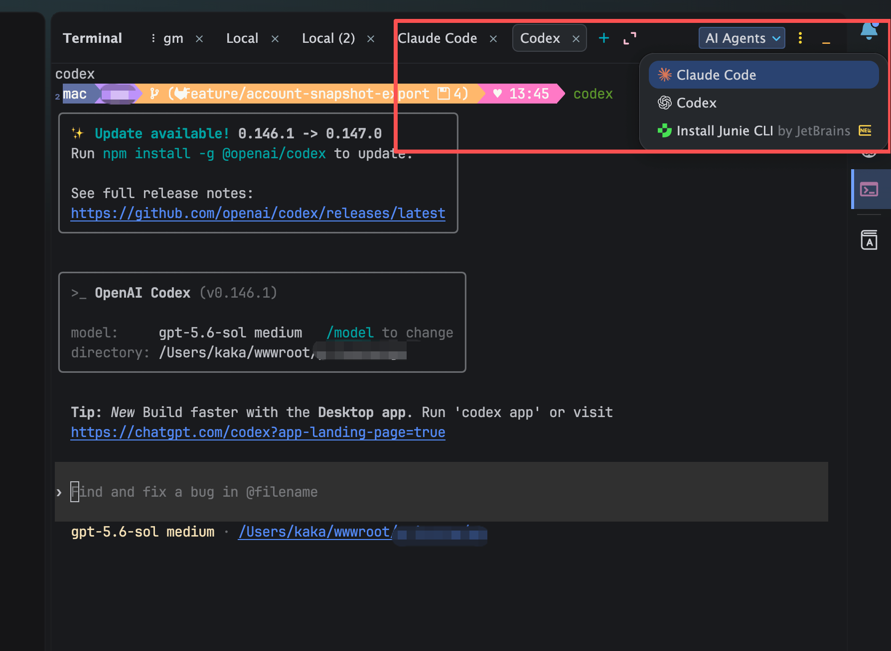
Task: Open the dictionary book sidebar icon
Action: pyautogui.click(x=869, y=240)
